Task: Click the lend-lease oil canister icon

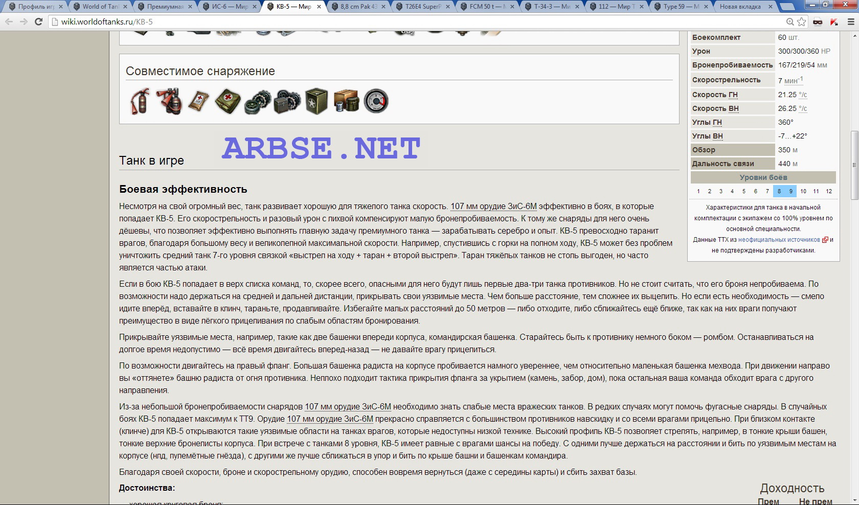Action: pos(317,101)
